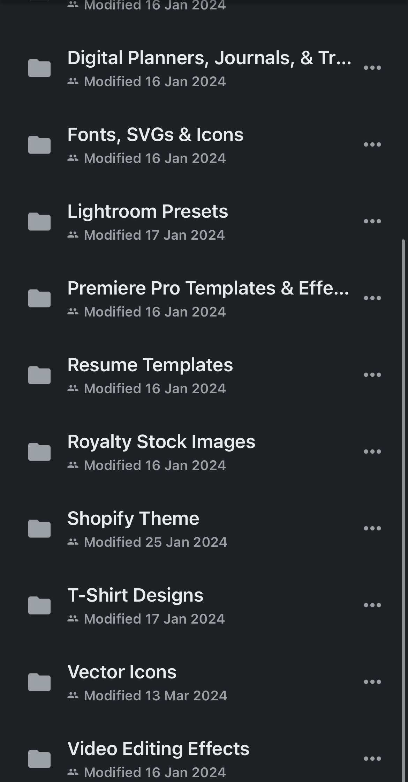Show the three-dot menu for Shopify Theme
The height and width of the screenshot is (782, 408).
coord(372,528)
